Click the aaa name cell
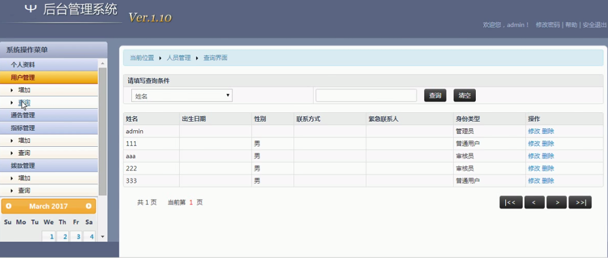Image resolution: width=608 pixels, height=258 pixels. [151, 156]
